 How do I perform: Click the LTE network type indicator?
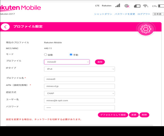tap(97, 6)
